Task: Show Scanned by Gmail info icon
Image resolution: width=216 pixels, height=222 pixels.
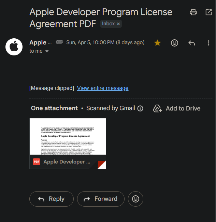Action: 140,108
